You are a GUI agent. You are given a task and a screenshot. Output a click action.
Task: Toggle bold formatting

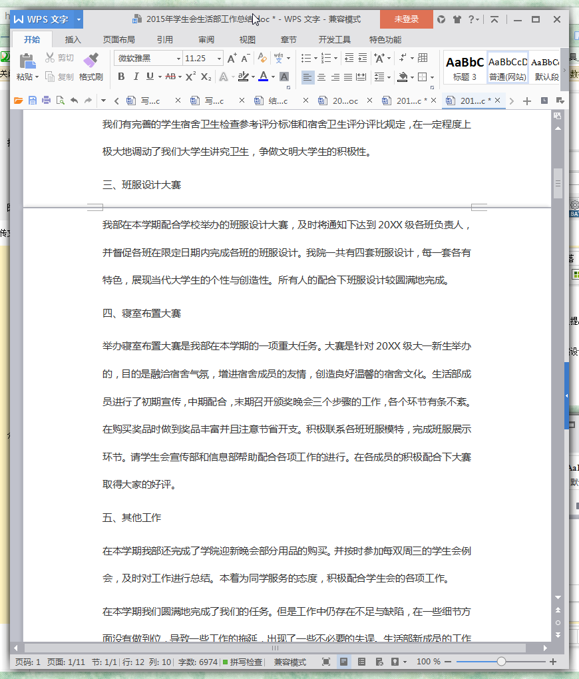coord(121,77)
